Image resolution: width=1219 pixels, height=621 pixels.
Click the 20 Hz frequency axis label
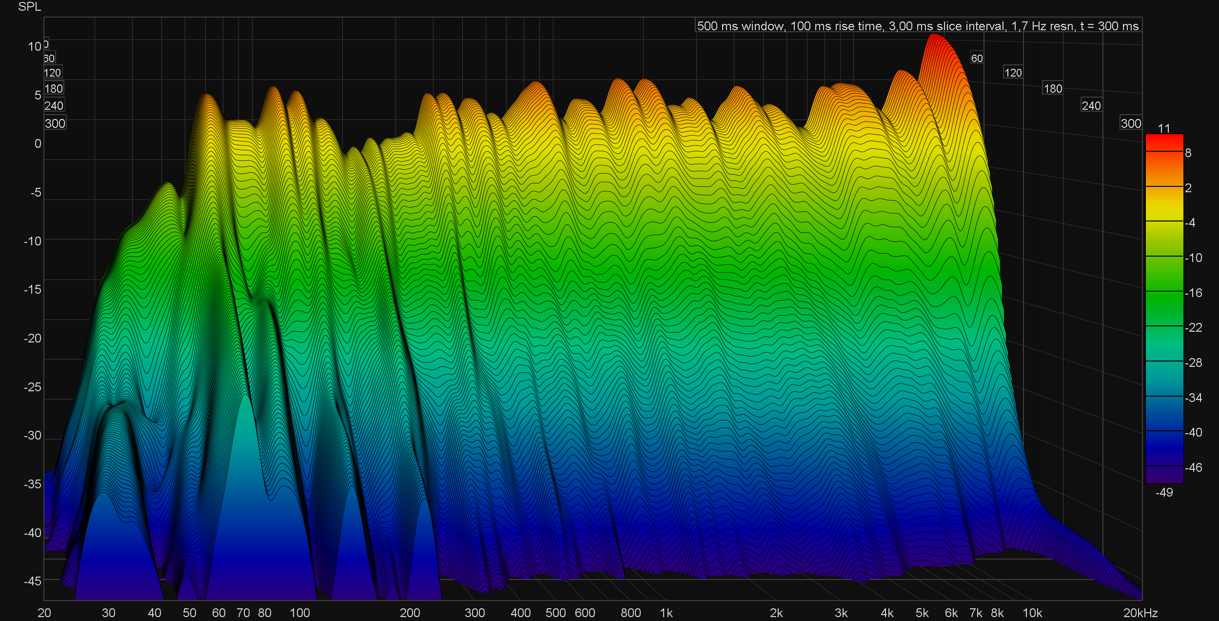pyautogui.click(x=44, y=613)
